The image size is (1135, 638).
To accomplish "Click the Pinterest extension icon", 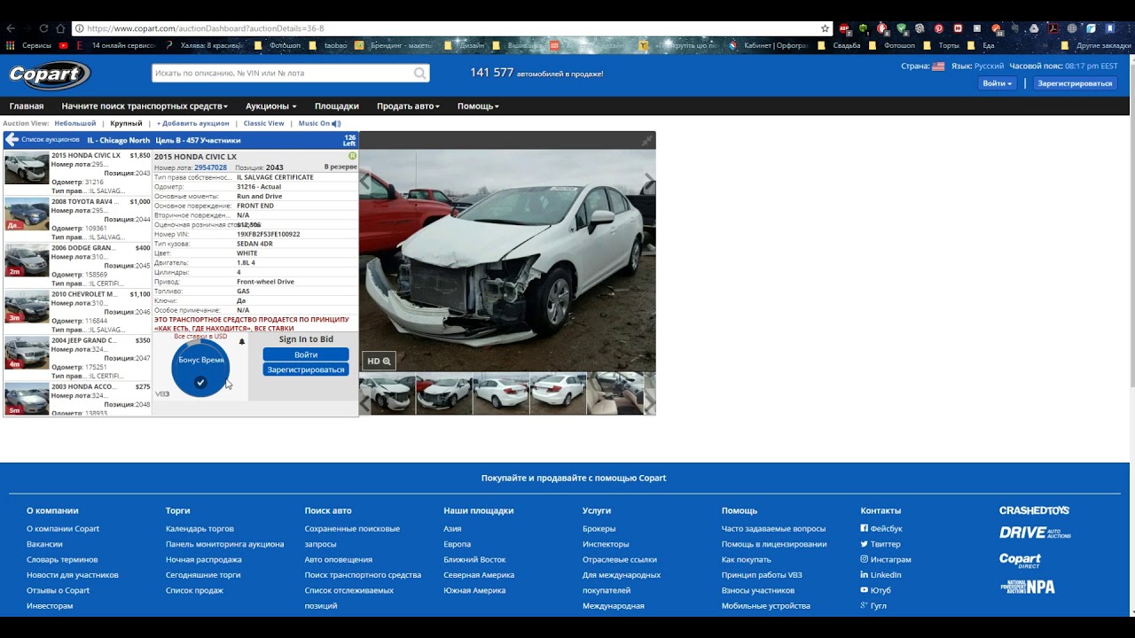I will 938,28.
